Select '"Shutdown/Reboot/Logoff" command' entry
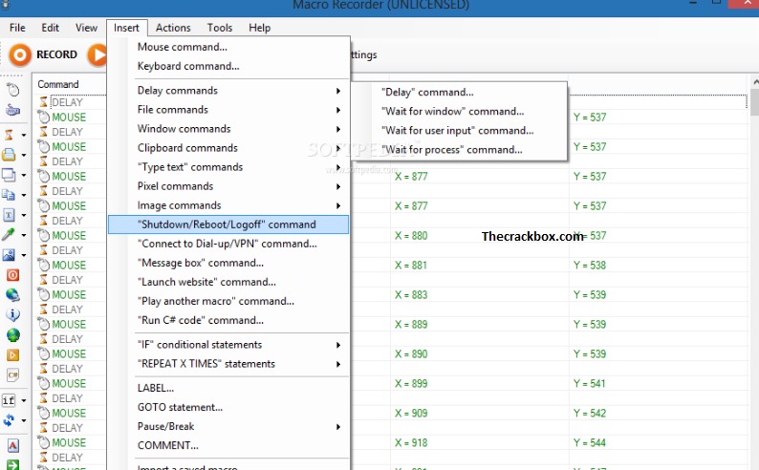This screenshot has width=759, height=470. [228, 224]
